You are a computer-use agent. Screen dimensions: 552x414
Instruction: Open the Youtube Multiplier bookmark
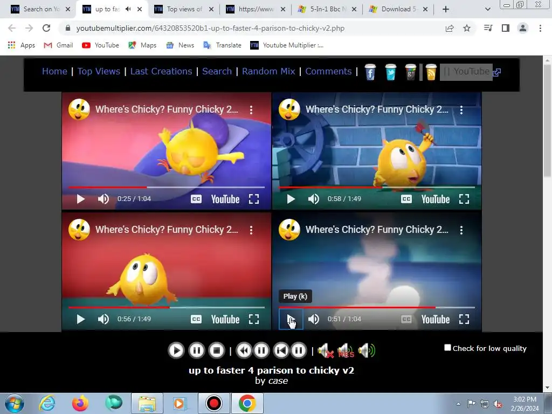coord(287,45)
